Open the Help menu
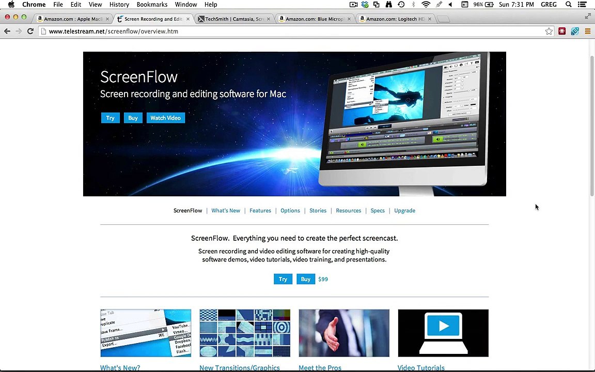Image resolution: width=595 pixels, height=372 pixels. tap(211, 5)
